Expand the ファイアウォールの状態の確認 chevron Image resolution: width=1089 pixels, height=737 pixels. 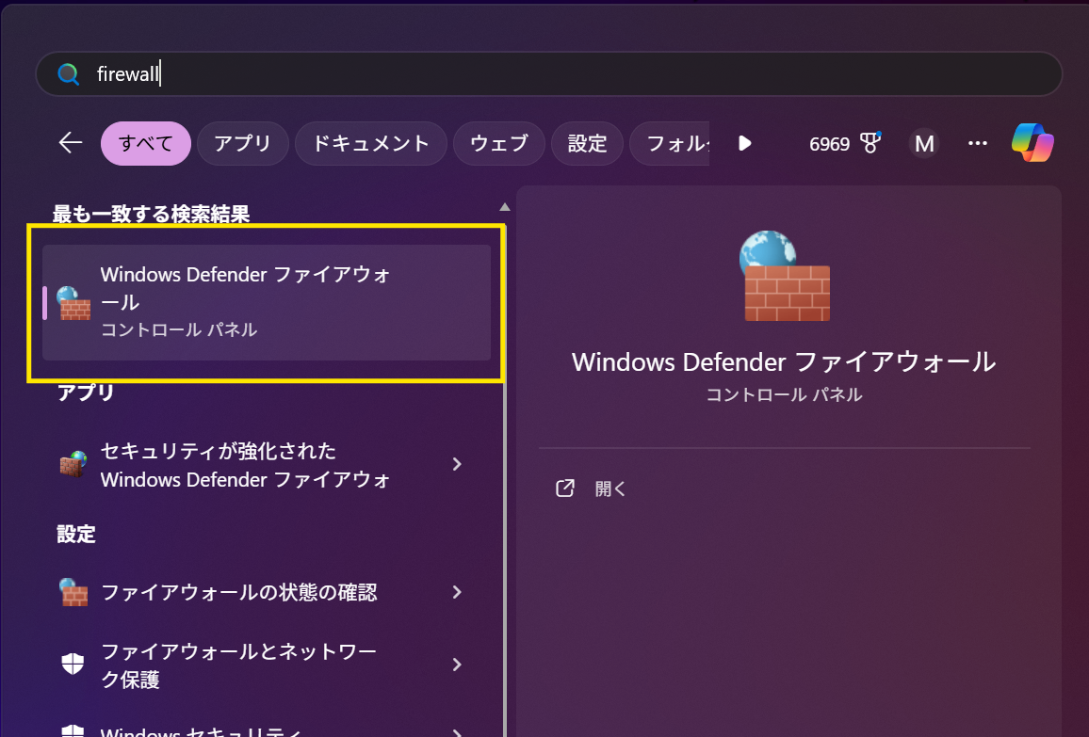456,592
